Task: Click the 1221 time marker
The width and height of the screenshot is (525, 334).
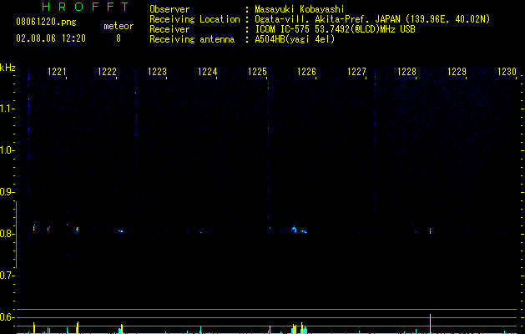Action: [57, 72]
